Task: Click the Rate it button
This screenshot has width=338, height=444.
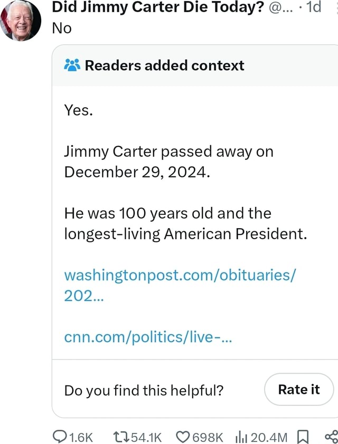Action: [x=299, y=389]
